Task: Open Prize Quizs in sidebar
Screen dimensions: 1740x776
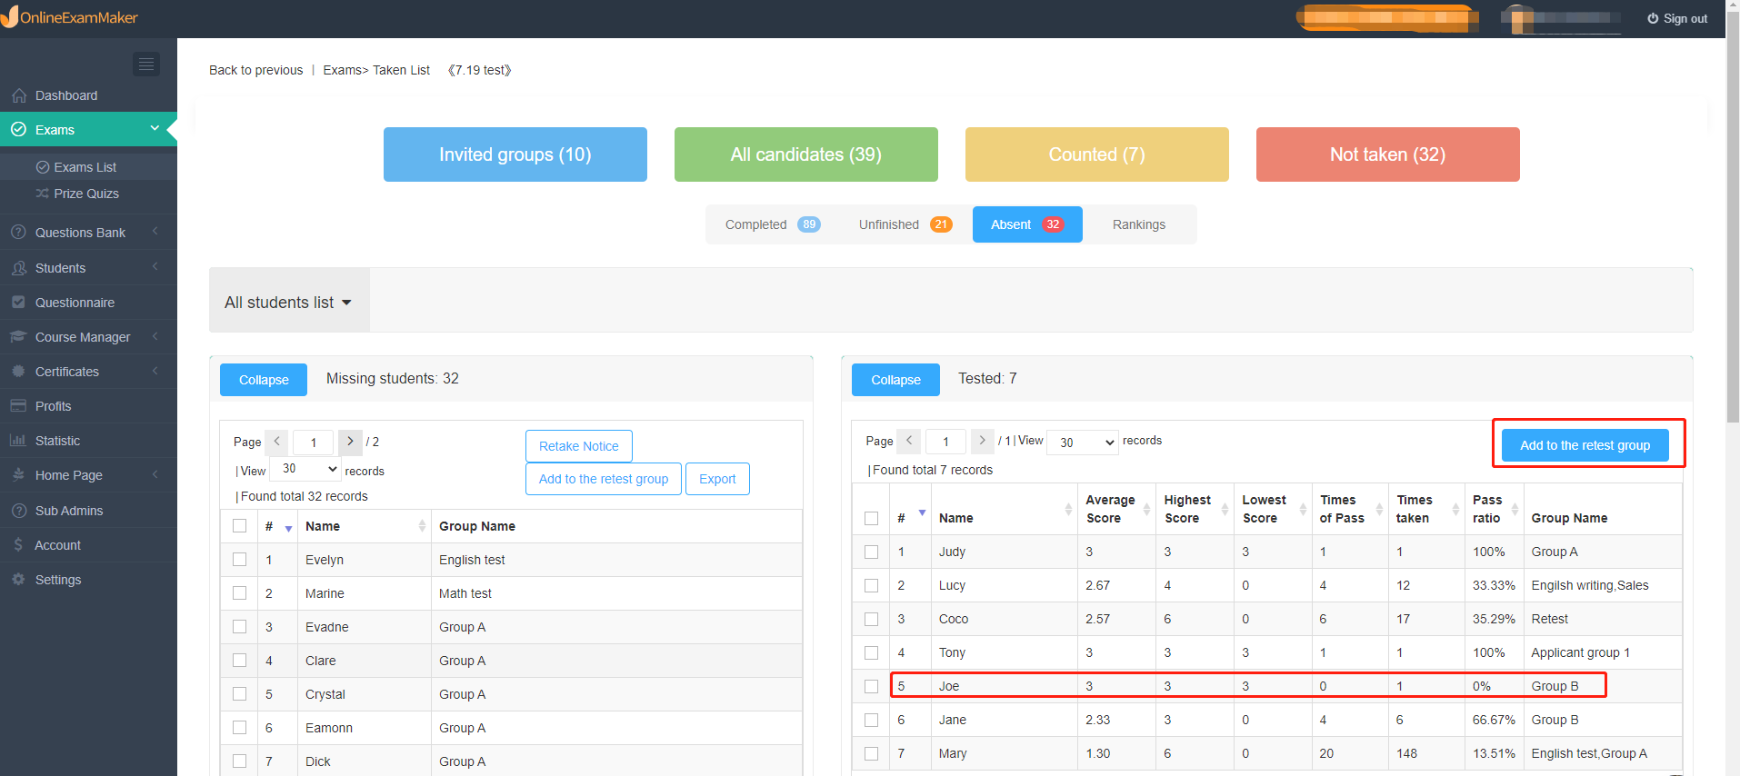Action: [86, 194]
